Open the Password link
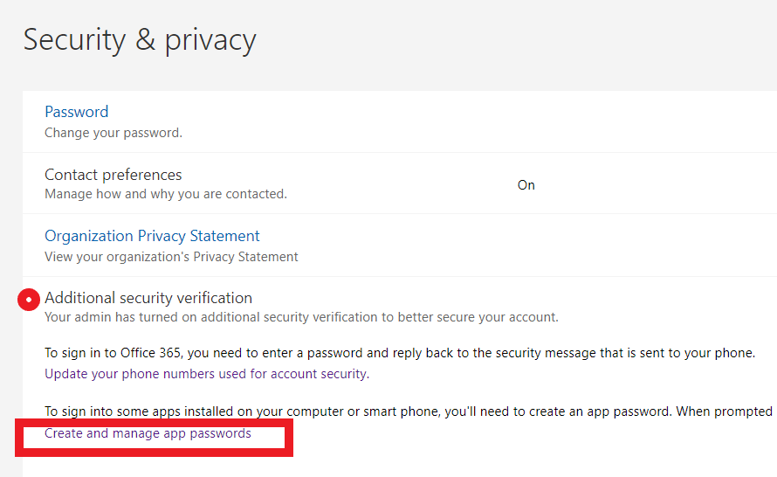The image size is (777, 477). (x=77, y=112)
